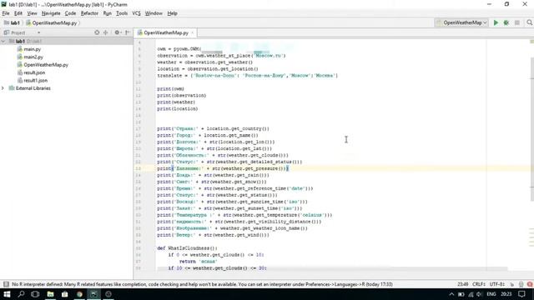Click the red error notification icon in status bar
The height and width of the screenshot is (300, 534).
click(x=530, y=284)
